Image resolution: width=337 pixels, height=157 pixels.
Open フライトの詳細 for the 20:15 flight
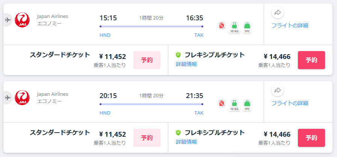click(290, 103)
